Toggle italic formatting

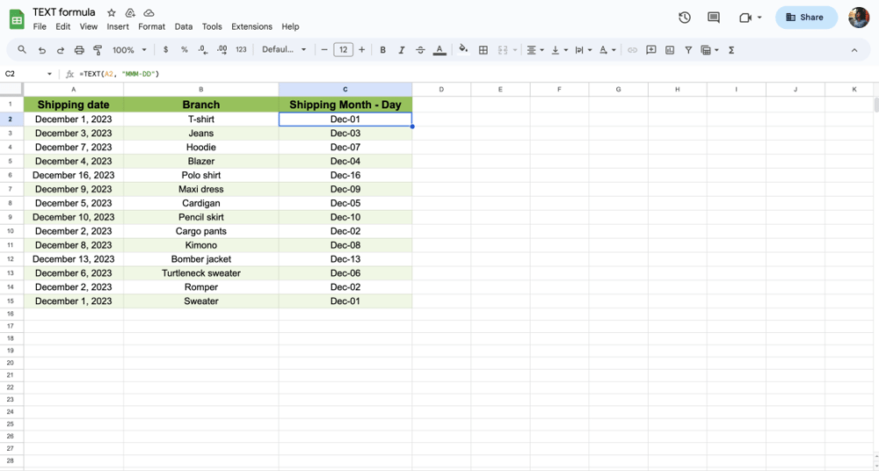[402, 50]
